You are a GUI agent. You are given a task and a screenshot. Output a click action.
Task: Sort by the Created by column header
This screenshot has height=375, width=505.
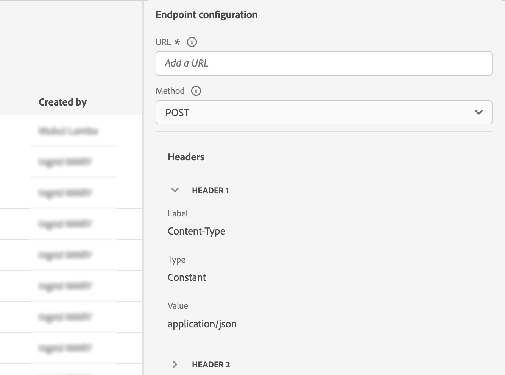pos(62,102)
